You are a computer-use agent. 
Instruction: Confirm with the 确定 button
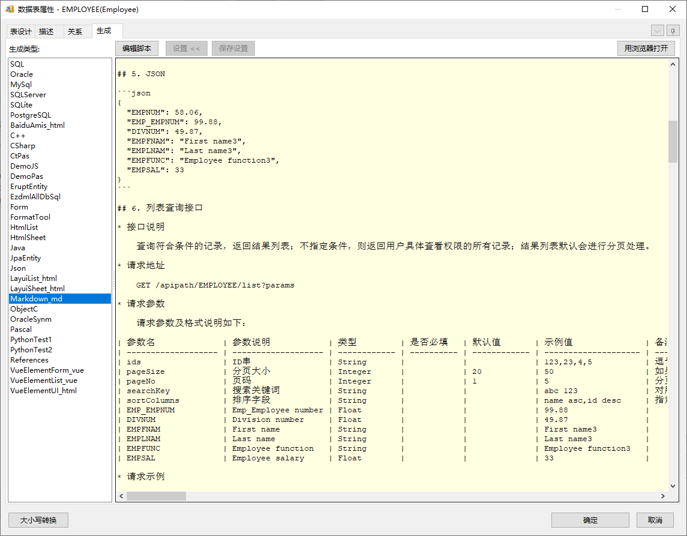pyautogui.click(x=590, y=520)
